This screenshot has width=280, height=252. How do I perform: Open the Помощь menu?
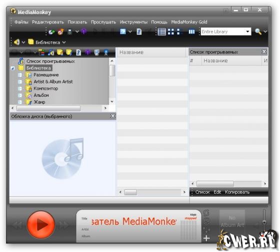coord(159,22)
